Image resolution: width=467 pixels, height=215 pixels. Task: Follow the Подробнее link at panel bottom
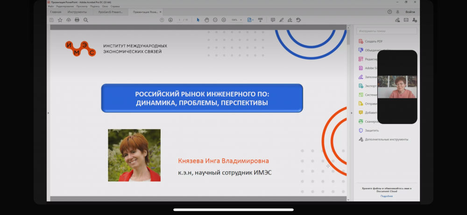387,196
